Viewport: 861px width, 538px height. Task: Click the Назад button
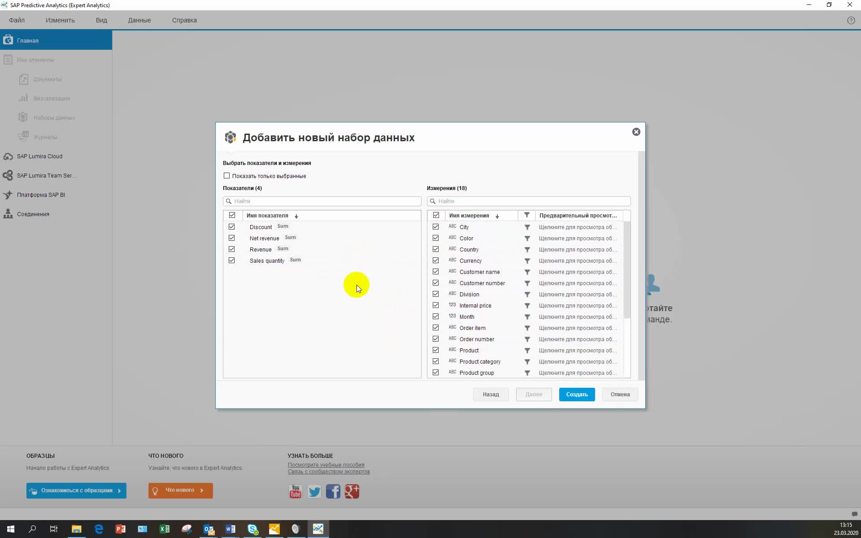[491, 395]
